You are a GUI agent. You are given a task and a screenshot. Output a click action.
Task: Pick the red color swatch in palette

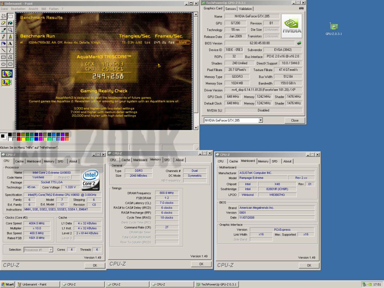19,139
